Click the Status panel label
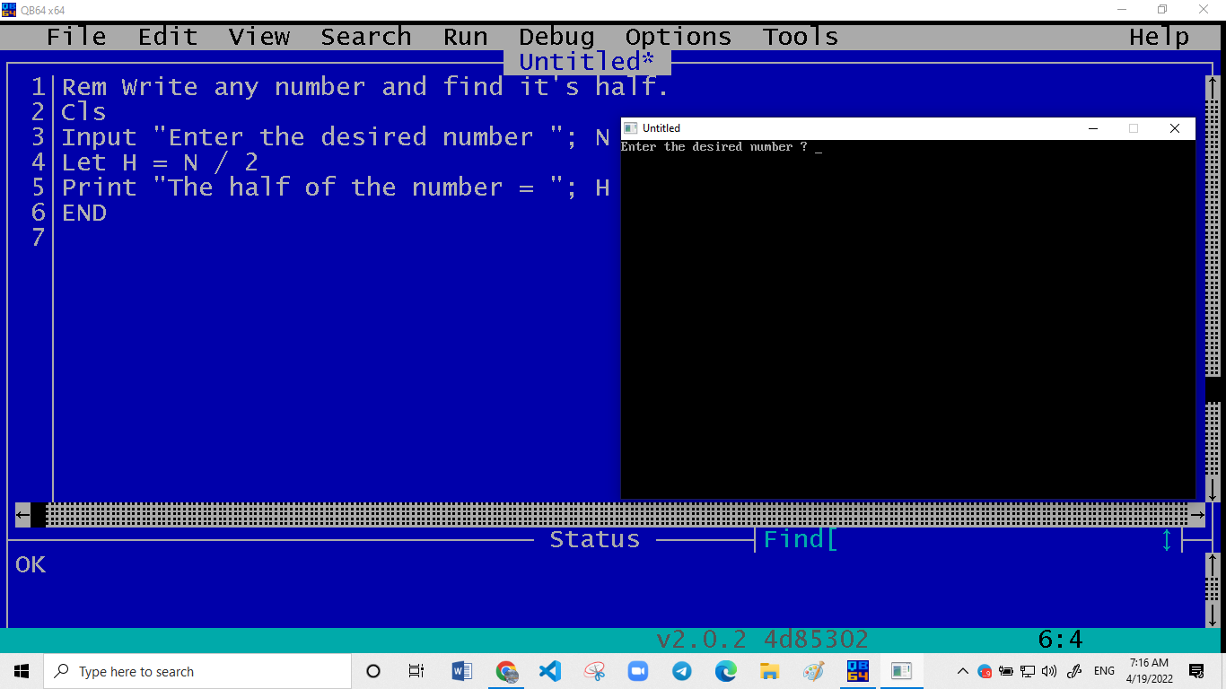Viewport: 1226px width, 689px height. point(595,539)
